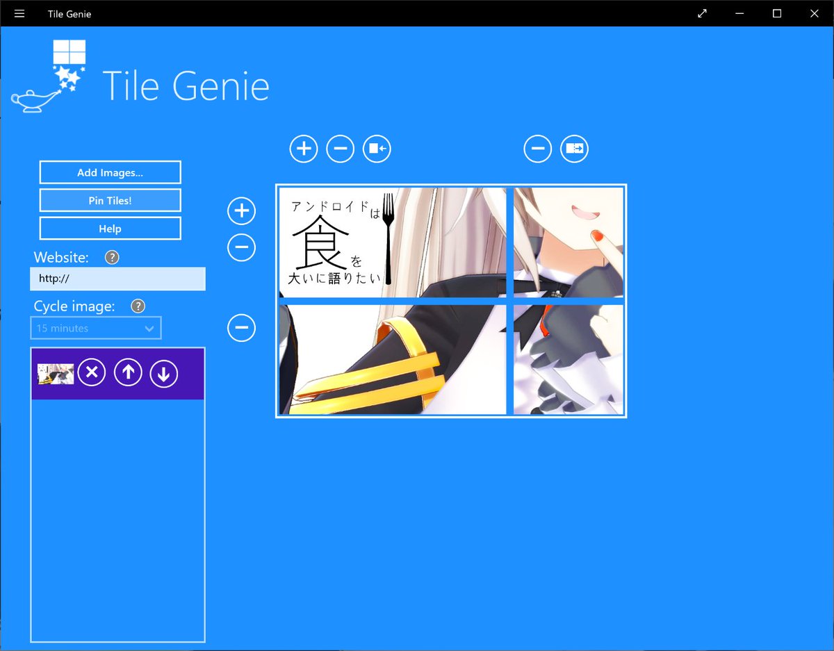This screenshot has height=651, width=834.
Task: Select the top-left tile with Japanese text
Action: pyautogui.click(x=393, y=242)
